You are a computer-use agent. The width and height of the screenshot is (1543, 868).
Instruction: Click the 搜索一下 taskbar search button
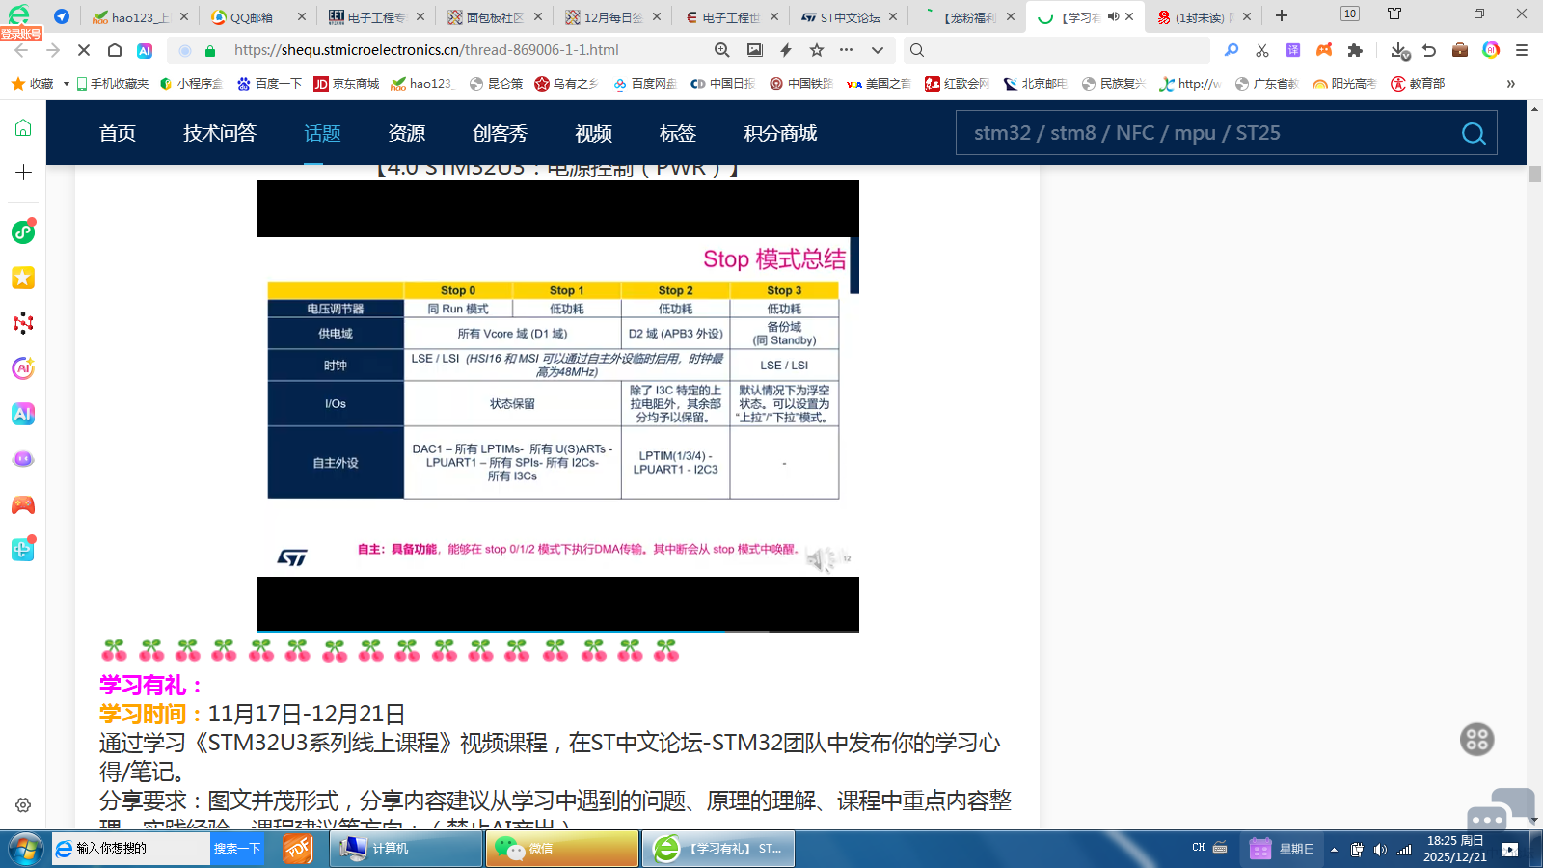click(237, 849)
